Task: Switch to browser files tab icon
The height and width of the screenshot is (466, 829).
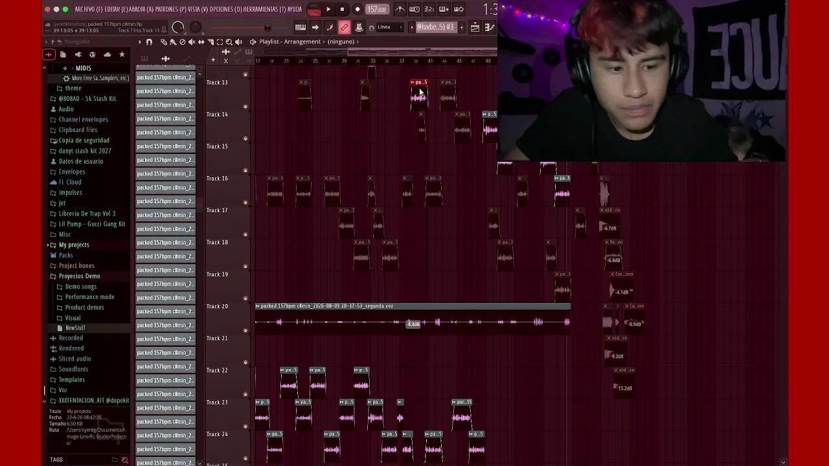Action: click(x=63, y=55)
